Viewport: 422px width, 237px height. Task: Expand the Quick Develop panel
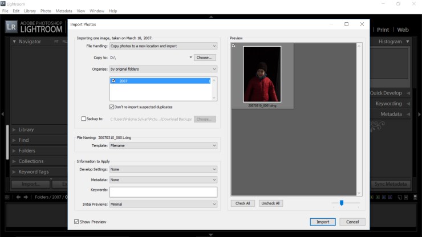coord(408,93)
